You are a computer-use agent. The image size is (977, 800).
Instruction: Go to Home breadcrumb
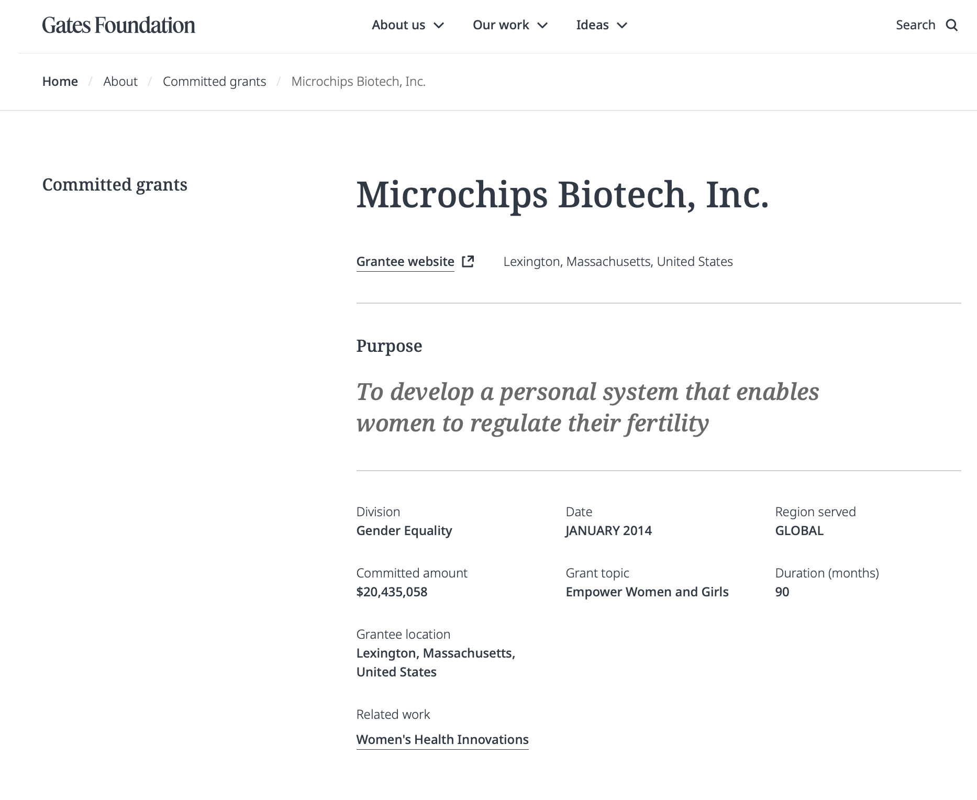click(x=60, y=82)
